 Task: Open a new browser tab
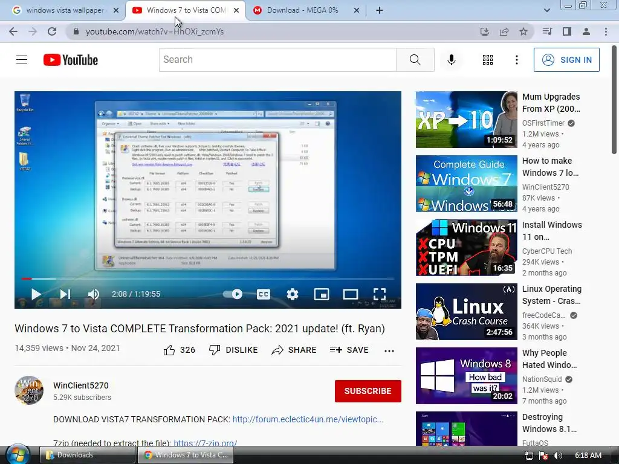click(380, 10)
